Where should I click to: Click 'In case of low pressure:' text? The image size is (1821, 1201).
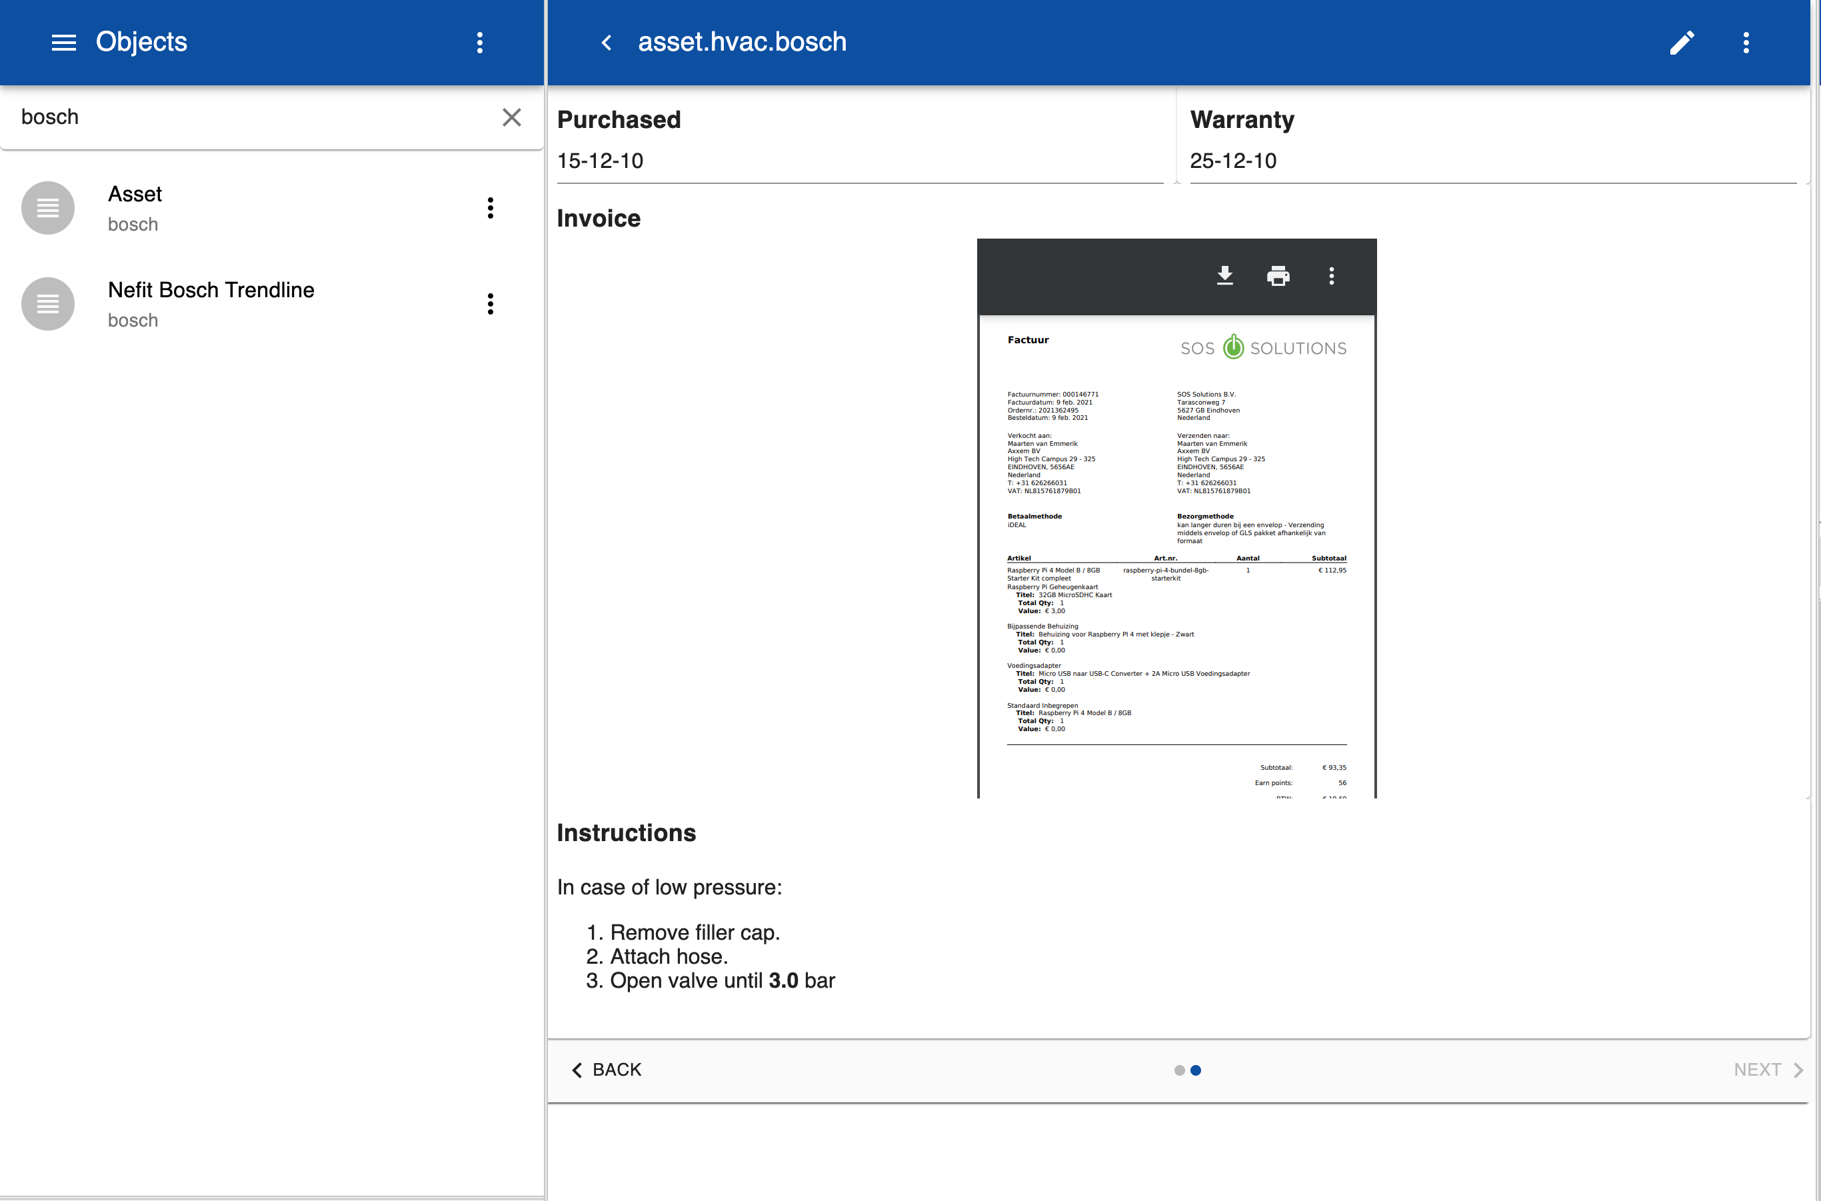[x=669, y=887]
